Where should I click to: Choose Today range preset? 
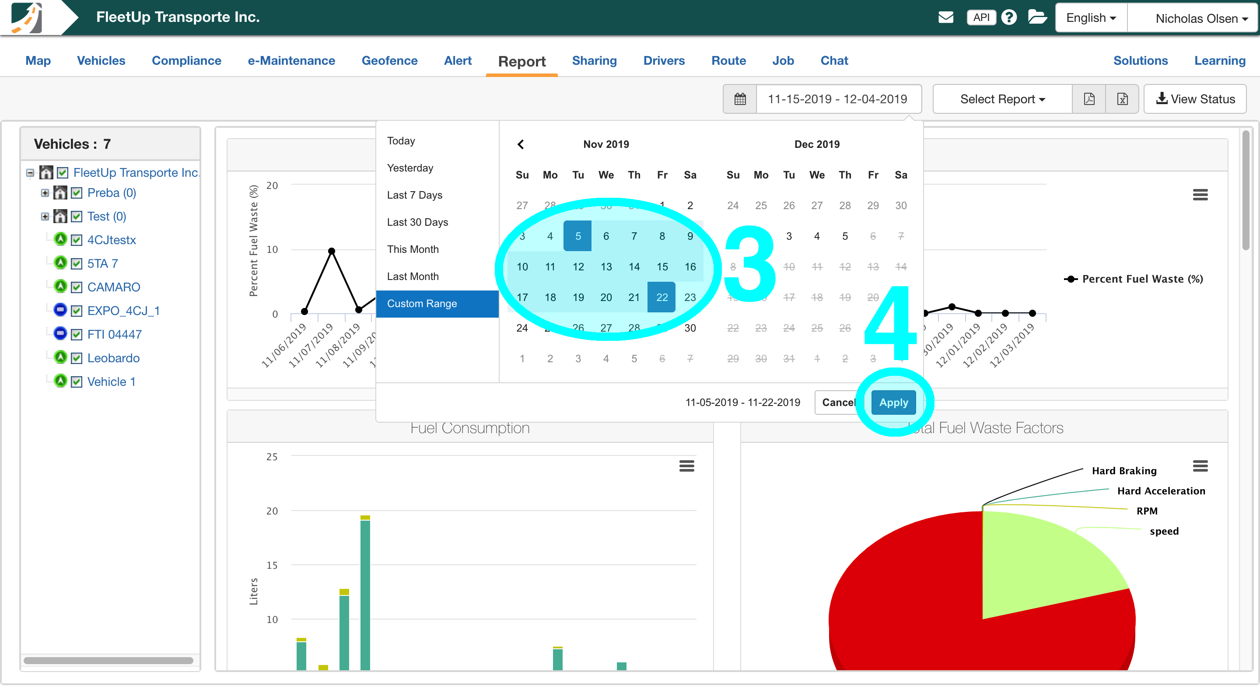pyautogui.click(x=438, y=140)
